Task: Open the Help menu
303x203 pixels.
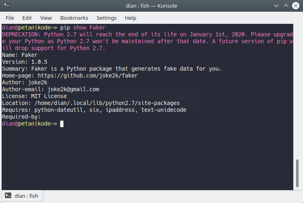Action: 130,18
